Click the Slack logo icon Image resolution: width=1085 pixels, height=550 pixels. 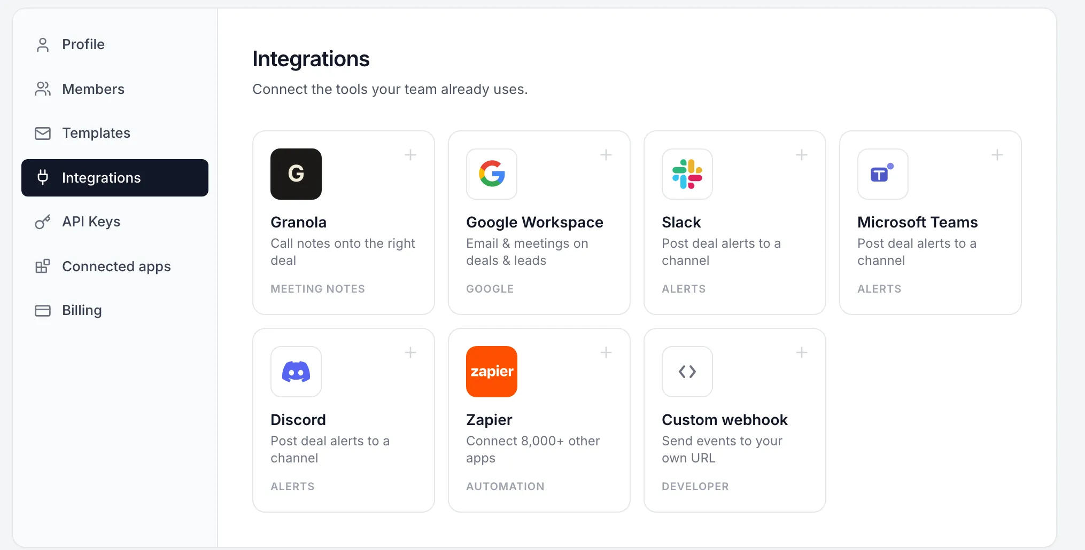tap(687, 174)
